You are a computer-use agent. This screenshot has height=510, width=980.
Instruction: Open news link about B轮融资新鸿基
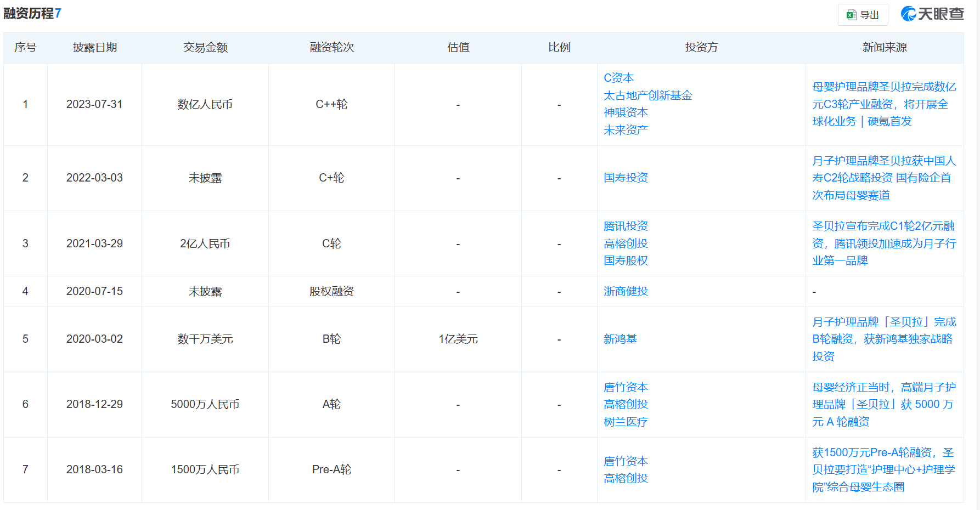(x=884, y=339)
